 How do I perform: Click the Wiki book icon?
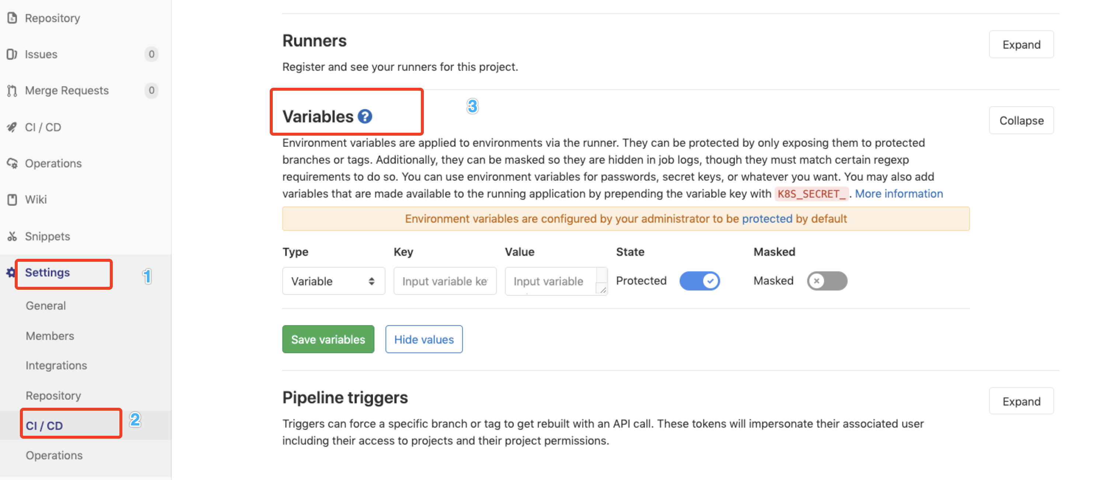(12, 200)
